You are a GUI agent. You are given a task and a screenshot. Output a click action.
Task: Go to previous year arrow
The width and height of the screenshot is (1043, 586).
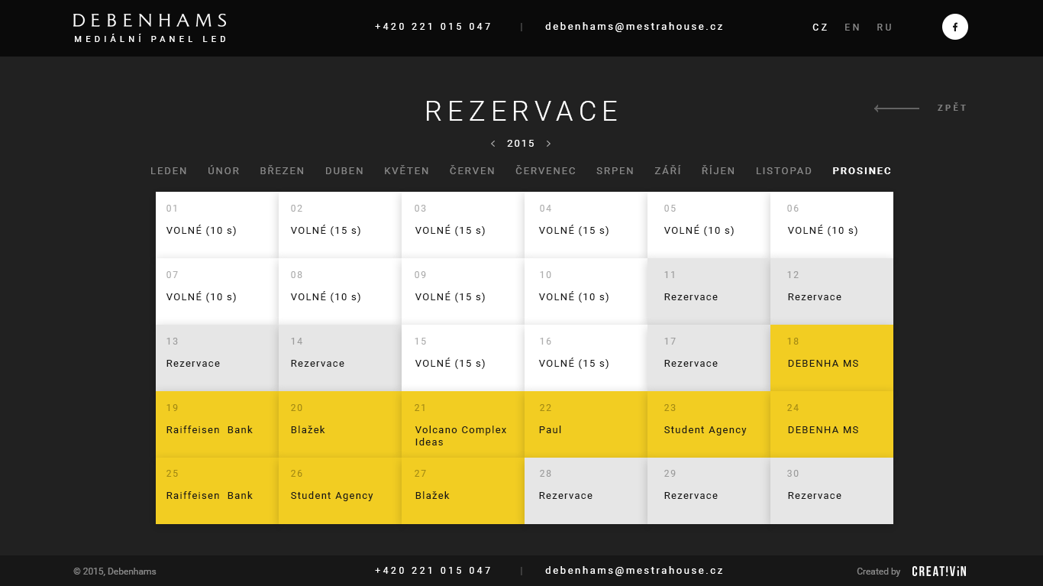[x=493, y=144]
